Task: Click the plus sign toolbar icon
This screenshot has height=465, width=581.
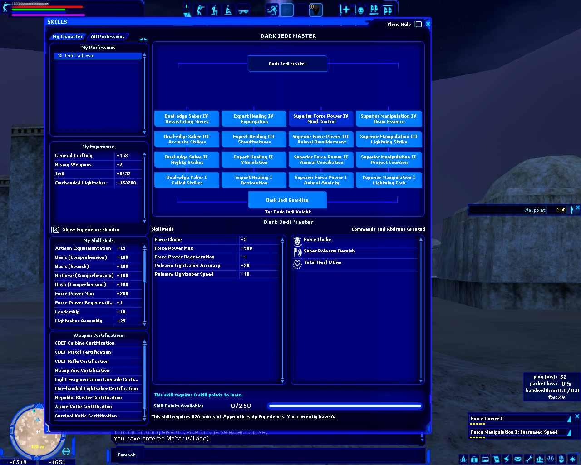Action: tap(345, 10)
